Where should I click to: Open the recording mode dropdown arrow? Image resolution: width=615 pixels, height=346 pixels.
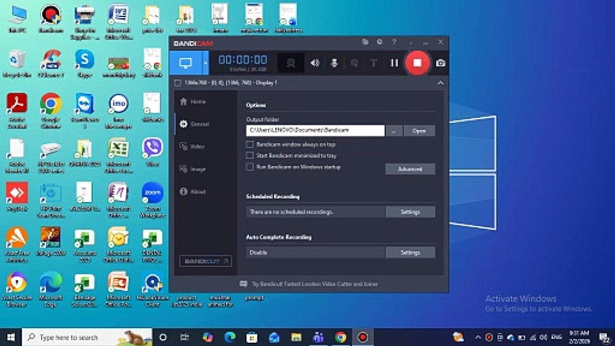[x=206, y=63]
